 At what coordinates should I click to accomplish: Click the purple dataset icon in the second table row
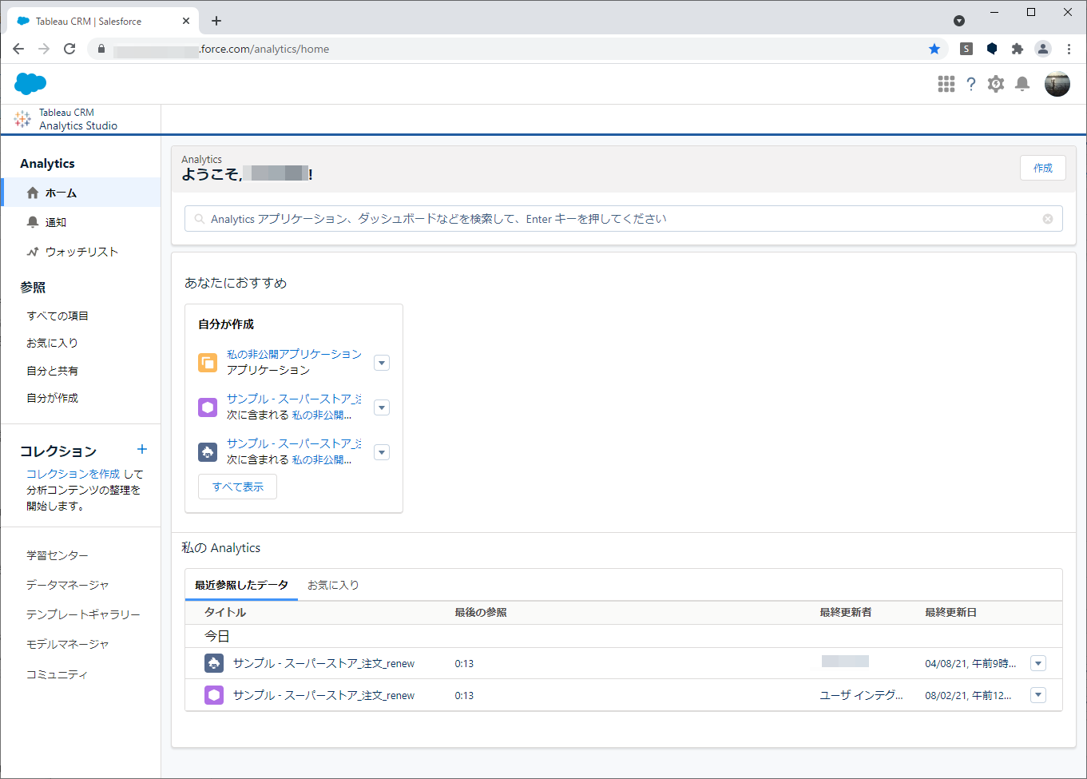point(214,695)
